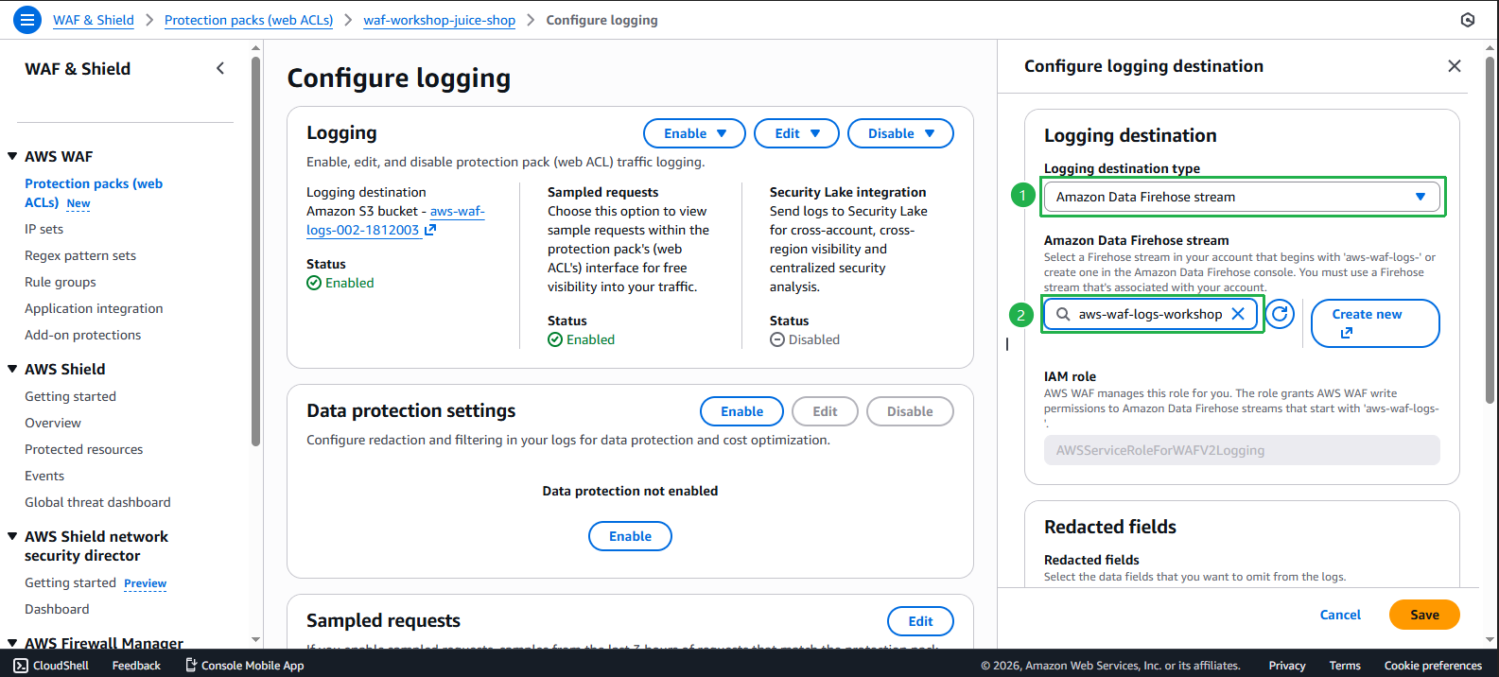
Task: Open network security director Getting started
Action: point(71,582)
